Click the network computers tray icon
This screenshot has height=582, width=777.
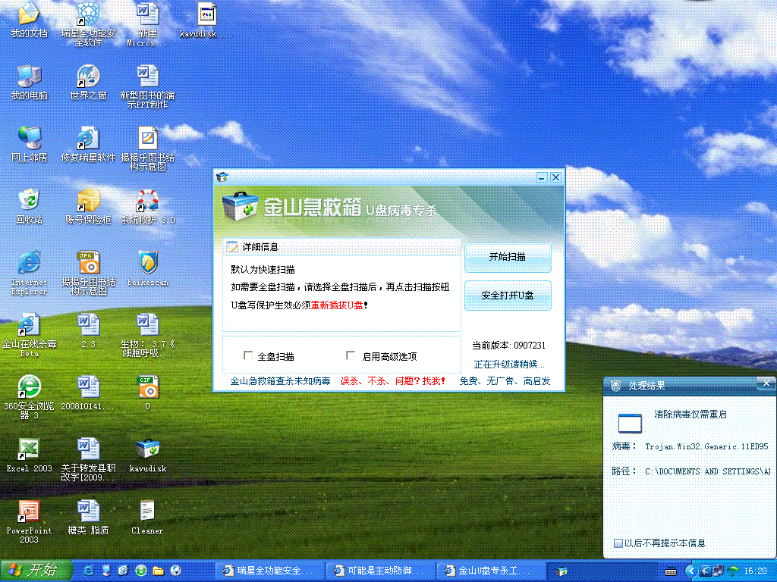point(718,571)
